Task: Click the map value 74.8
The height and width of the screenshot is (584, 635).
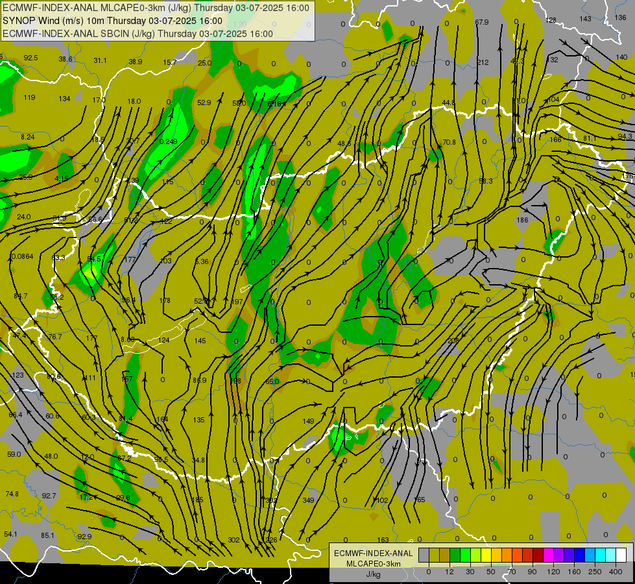Action: point(12,494)
